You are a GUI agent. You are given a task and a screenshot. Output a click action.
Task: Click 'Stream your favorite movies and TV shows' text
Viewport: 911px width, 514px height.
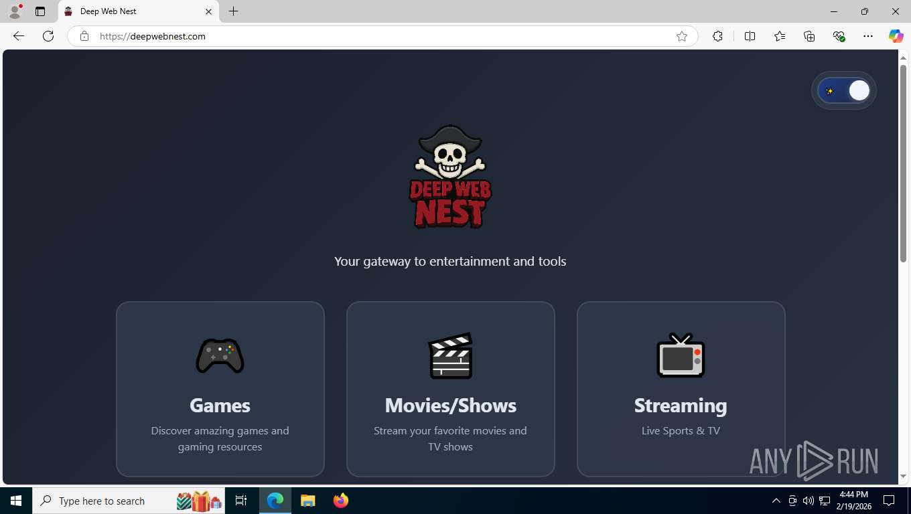pyautogui.click(x=450, y=438)
